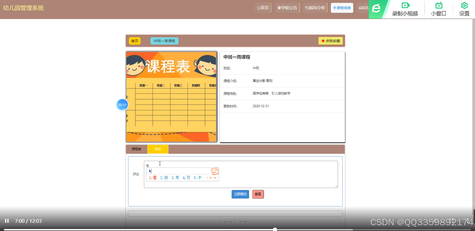Click the 黄金分割 看到 course intro text
This screenshot has height=231, width=475.
coord(263,81)
